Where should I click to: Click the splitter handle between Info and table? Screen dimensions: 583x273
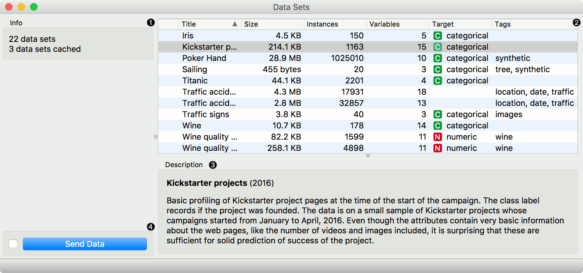click(x=156, y=137)
